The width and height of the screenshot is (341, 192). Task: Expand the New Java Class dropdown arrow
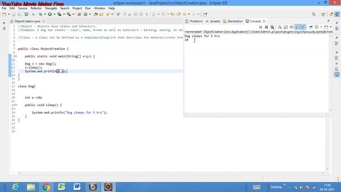(x=90, y=14)
